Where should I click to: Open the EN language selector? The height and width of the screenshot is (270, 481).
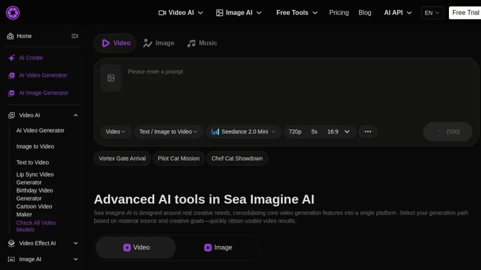(432, 13)
